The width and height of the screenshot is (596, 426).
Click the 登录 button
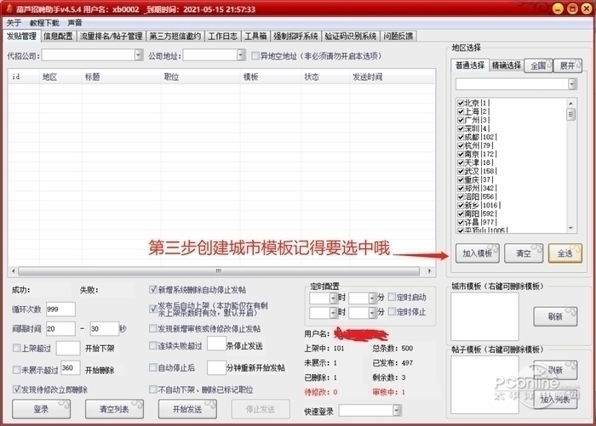(41, 409)
